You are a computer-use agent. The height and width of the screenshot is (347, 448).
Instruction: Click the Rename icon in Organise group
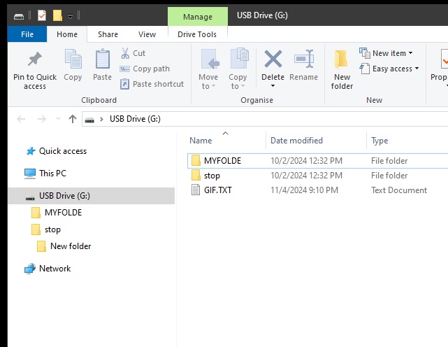point(303,59)
